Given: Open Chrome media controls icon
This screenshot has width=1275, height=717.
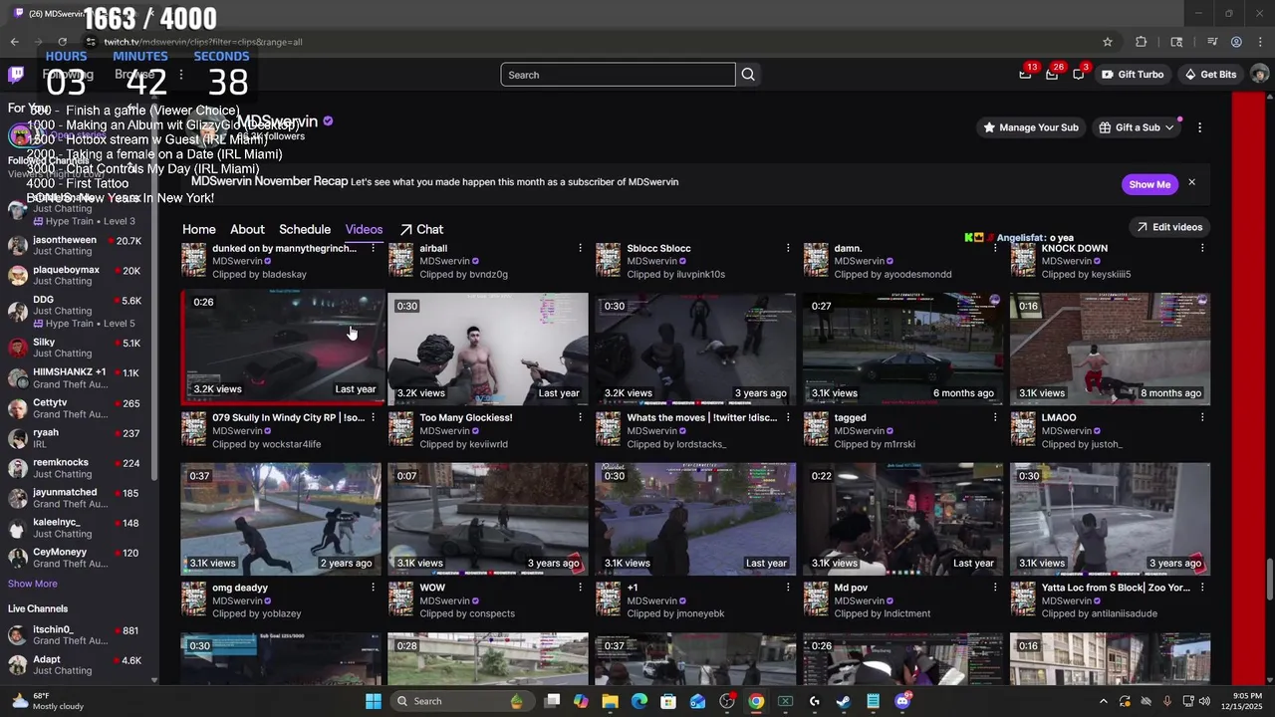Looking at the screenshot, I should (1212, 42).
